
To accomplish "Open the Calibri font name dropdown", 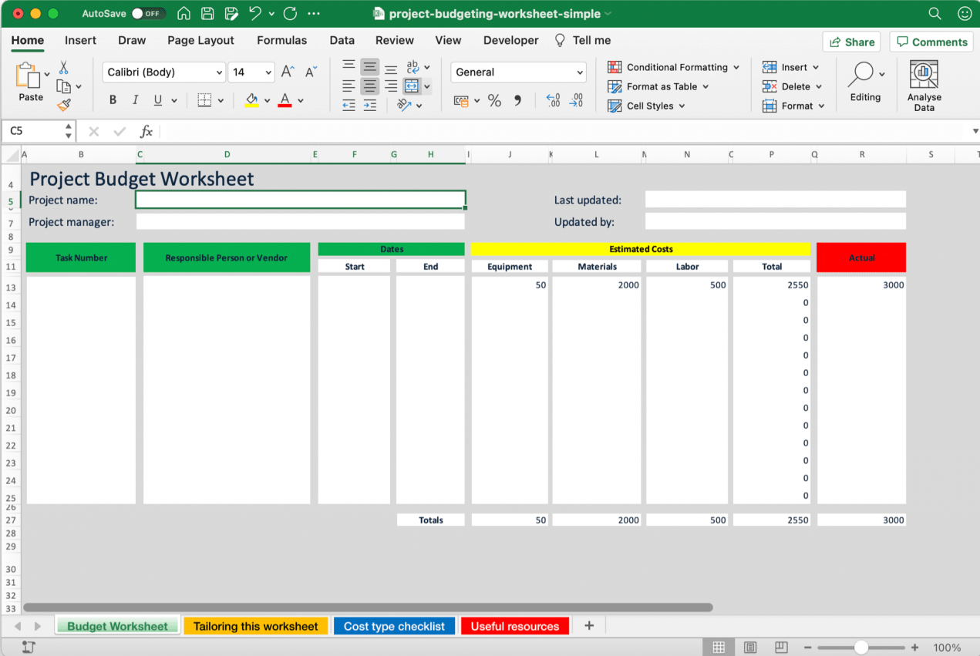I will pos(218,72).
